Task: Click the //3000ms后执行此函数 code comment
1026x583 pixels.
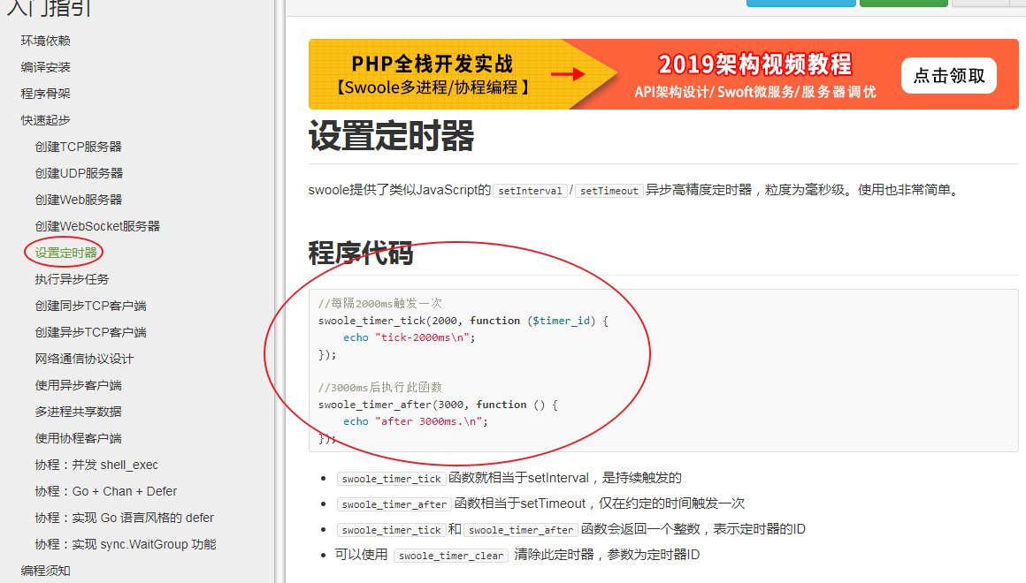Action: pos(380,388)
